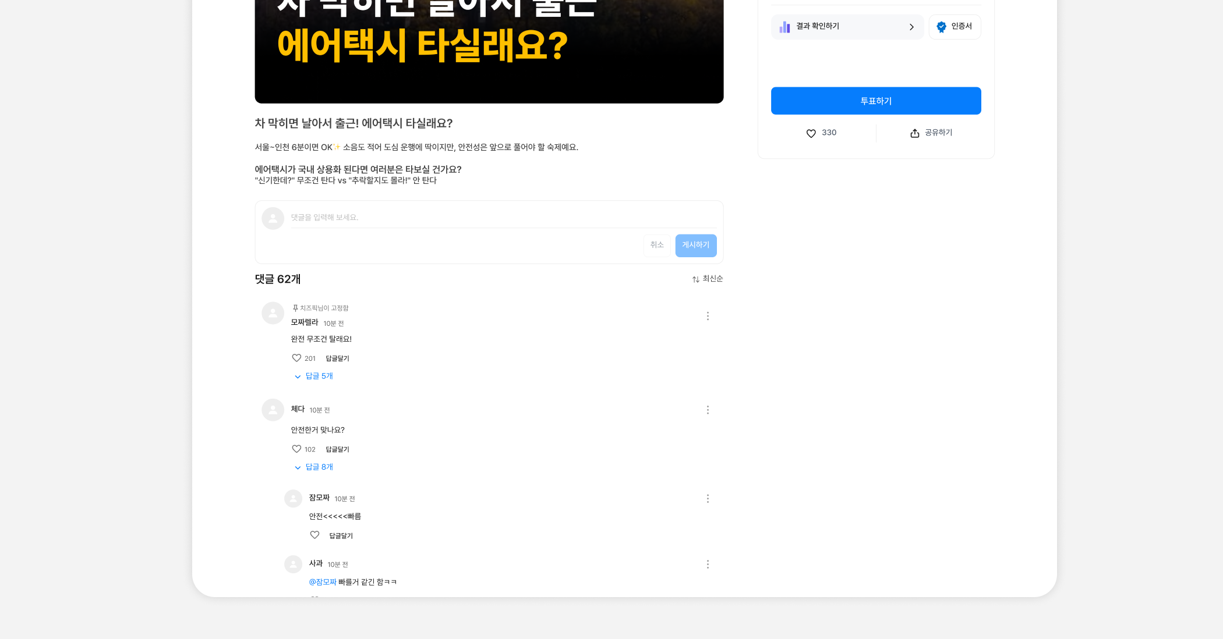Change comment sort order via 최신순
This screenshot has width=1223, height=639.
tap(707, 279)
